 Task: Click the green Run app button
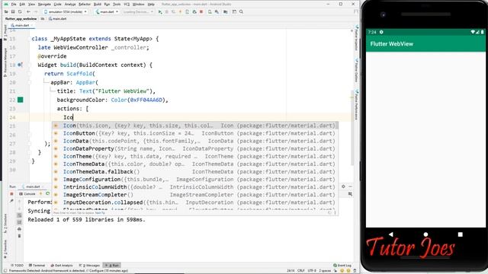160,12
